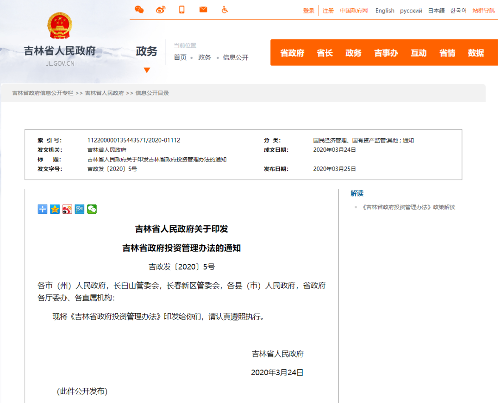Click 信息公开目录 in breadcrumb path
The width and height of the screenshot is (500, 403).
pos(152,93)
